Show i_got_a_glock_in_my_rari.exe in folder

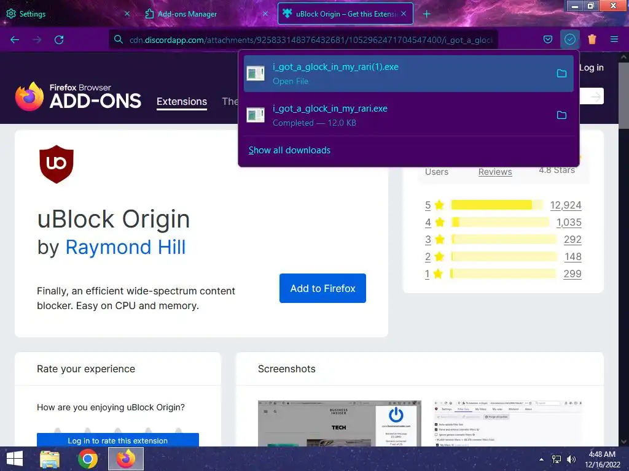(561, 115)
